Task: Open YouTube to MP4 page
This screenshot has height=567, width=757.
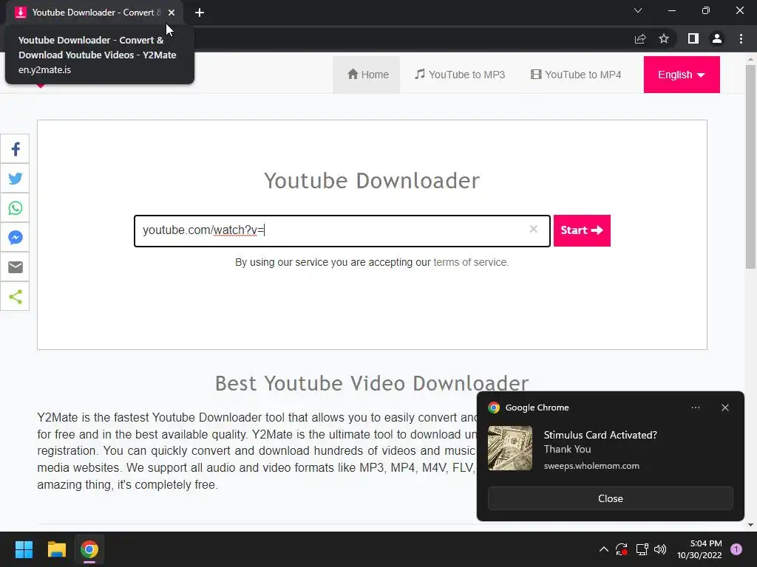Action: 576,75
